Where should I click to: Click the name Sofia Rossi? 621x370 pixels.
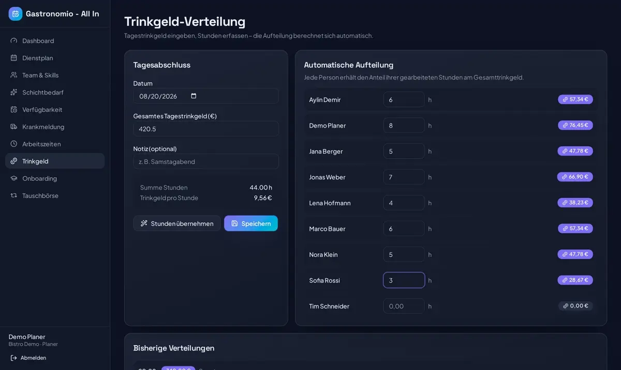pyautogui.click(x=324, y=280)
